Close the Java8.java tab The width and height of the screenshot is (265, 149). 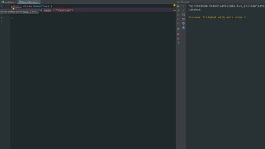[16, 2]
